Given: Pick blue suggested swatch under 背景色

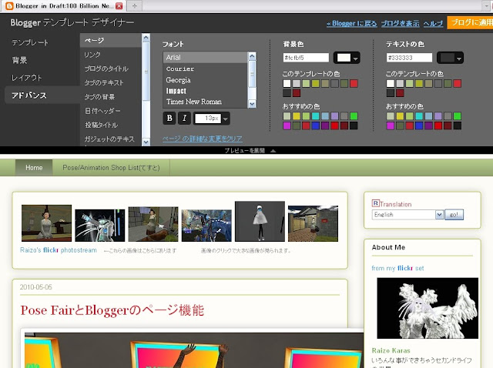Looking at the screenshot, I should (315, 125).
